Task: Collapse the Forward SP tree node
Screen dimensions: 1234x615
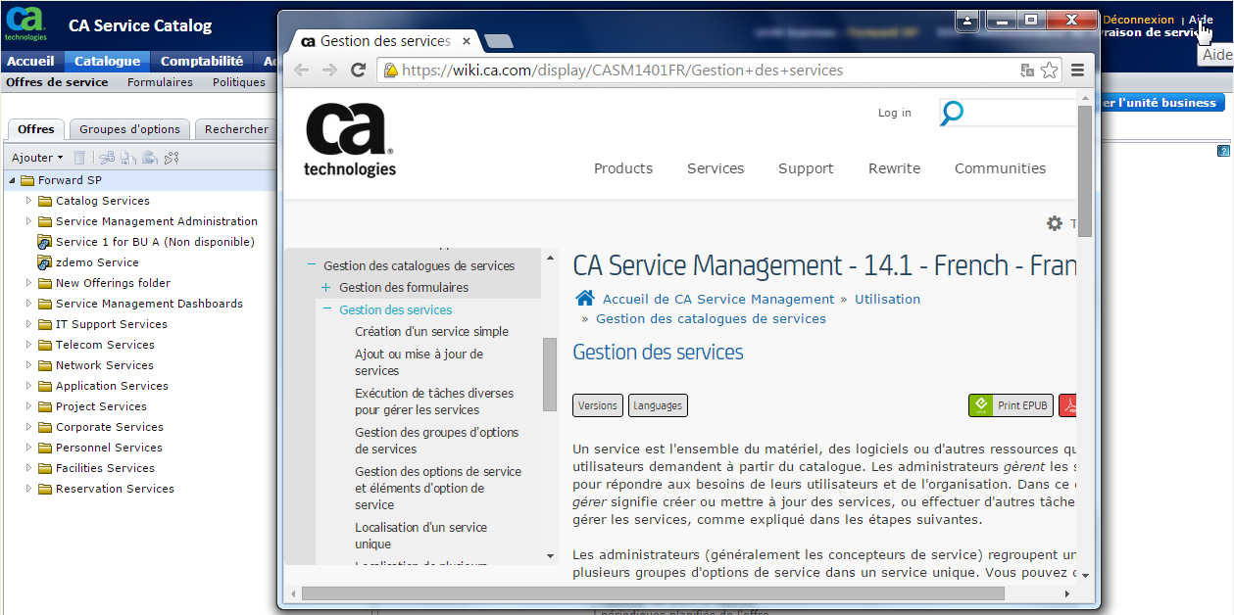Action: (x=13, y=180)
